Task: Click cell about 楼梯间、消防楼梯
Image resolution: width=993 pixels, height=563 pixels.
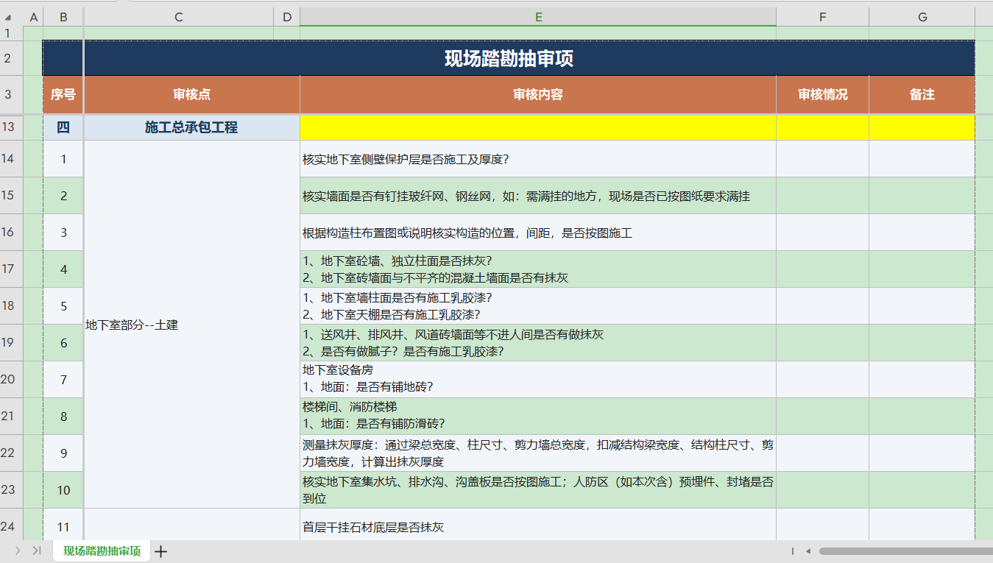Action: click(x=538, y=416)
